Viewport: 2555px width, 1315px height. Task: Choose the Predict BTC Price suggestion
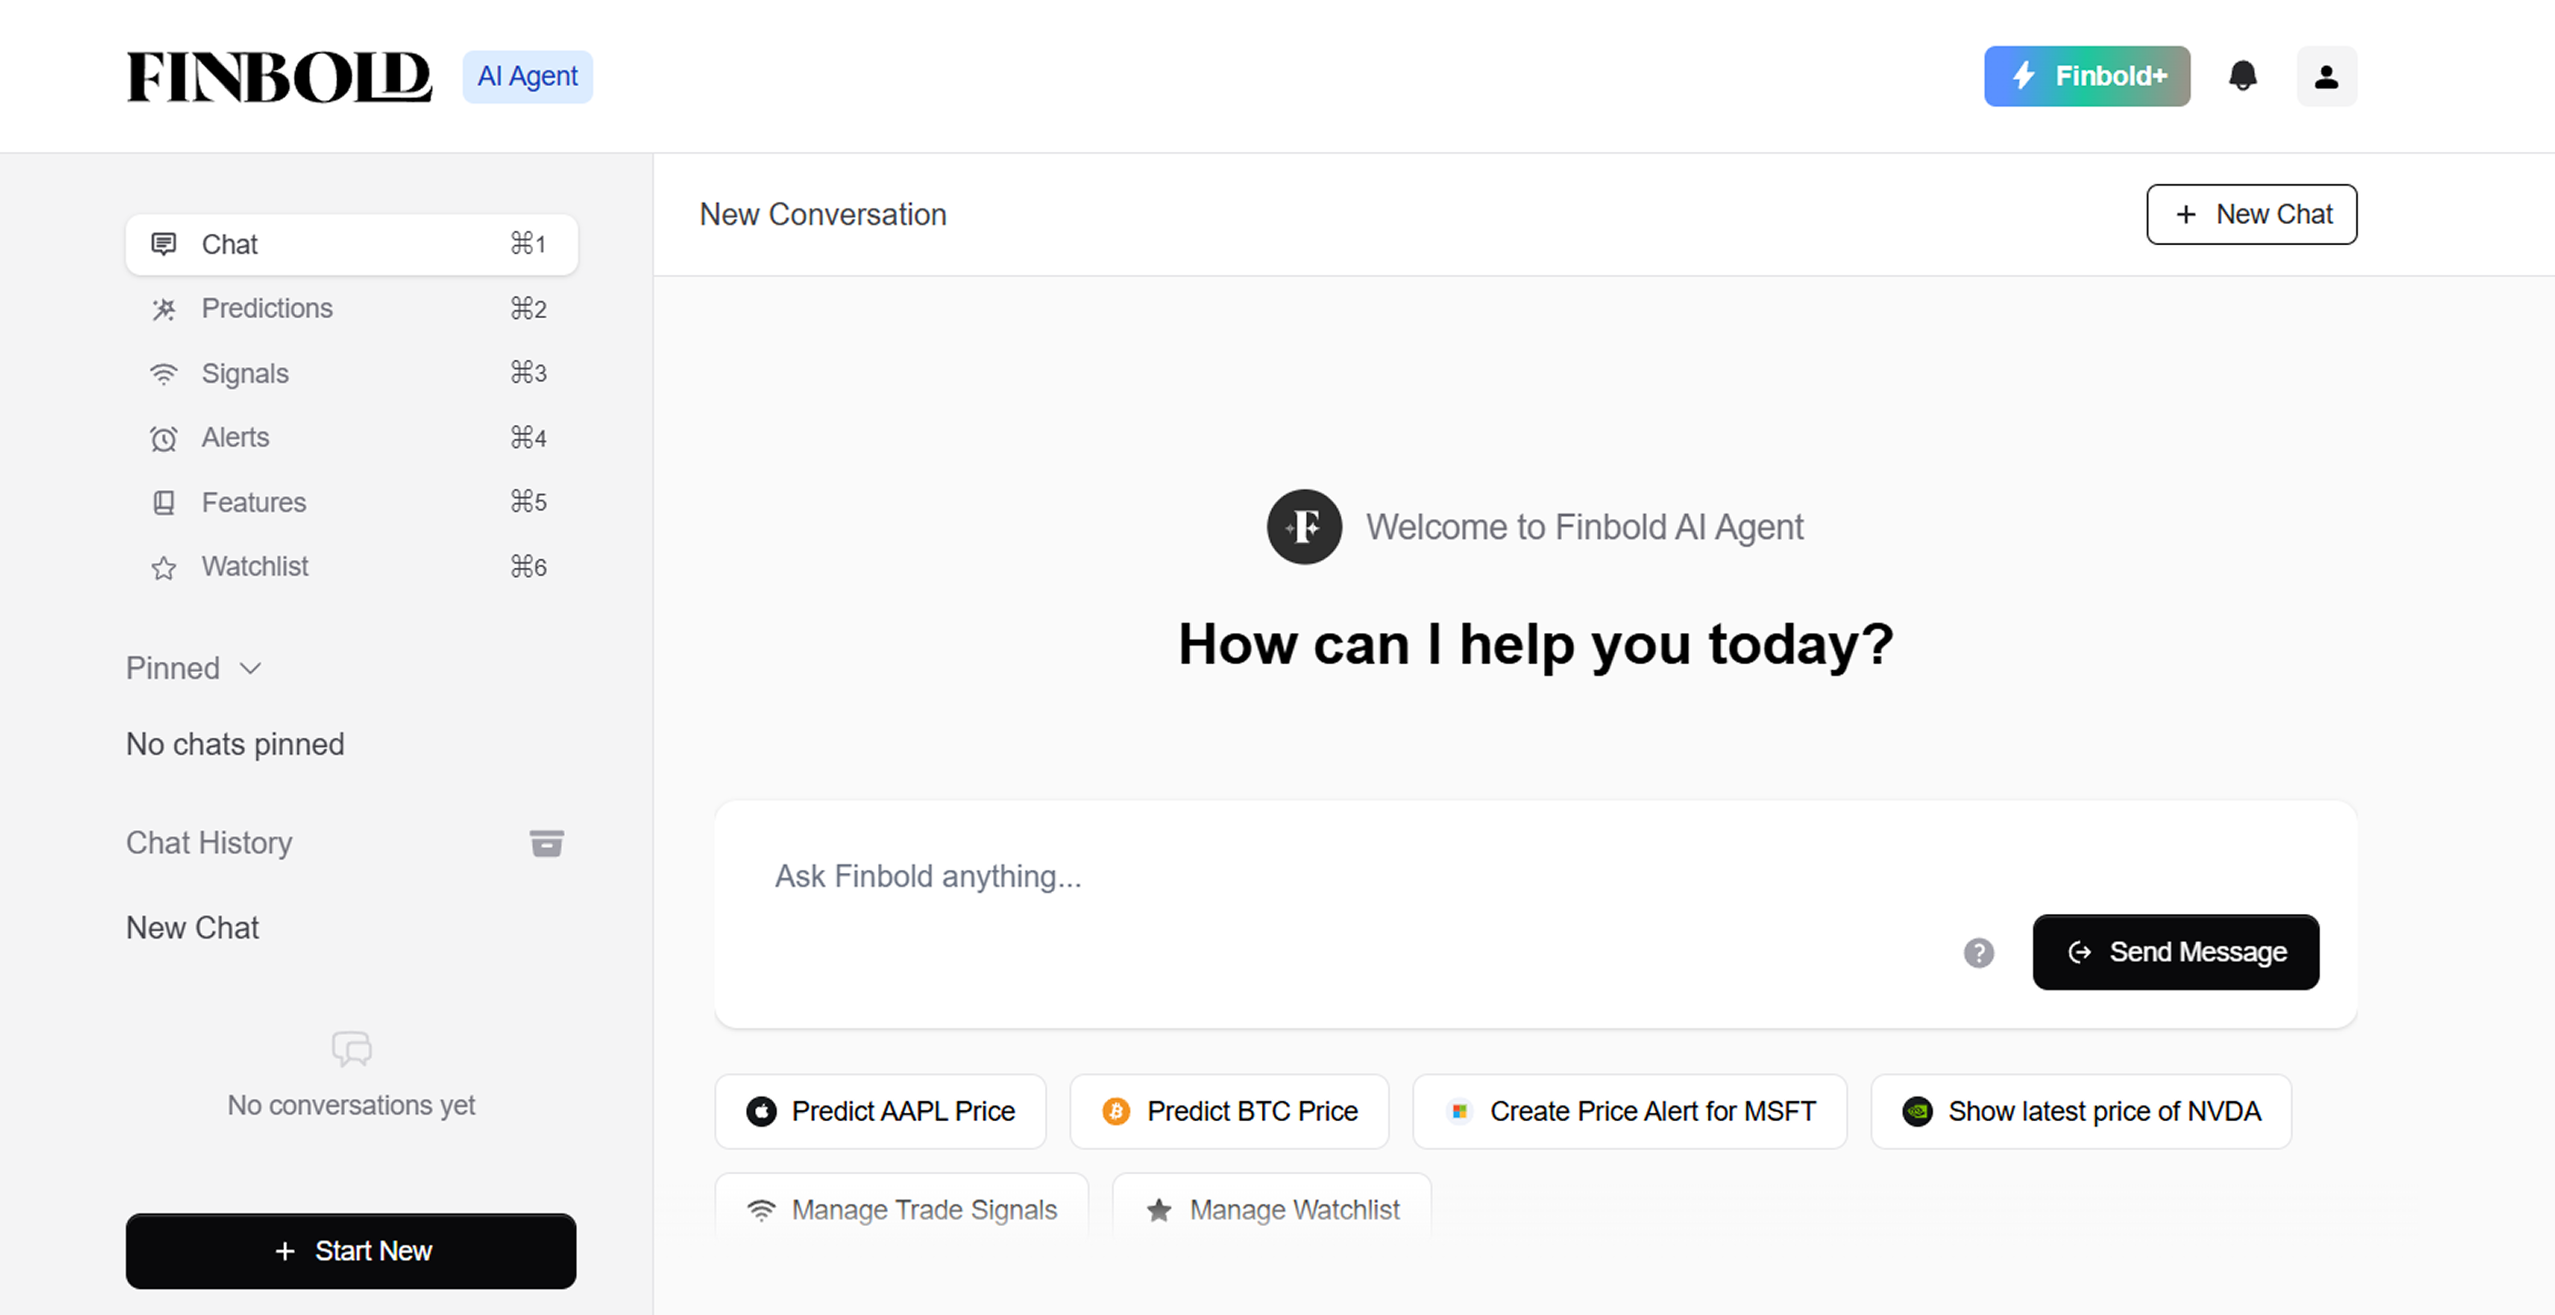tap(1229, 1111)
